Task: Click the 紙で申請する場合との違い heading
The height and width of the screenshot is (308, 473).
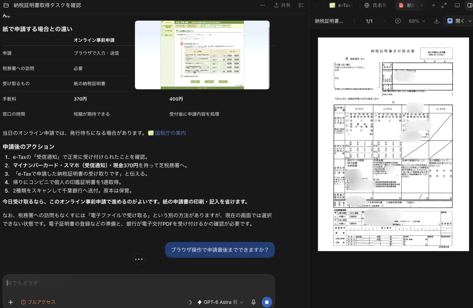Action: pos(37,29)
